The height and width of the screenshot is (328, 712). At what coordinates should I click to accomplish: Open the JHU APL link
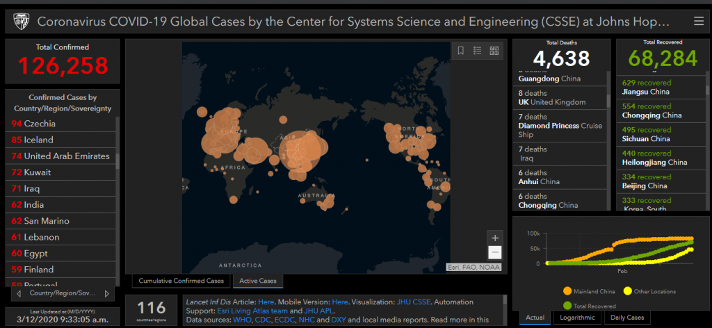pyautogui.click(x=318, y=311)
